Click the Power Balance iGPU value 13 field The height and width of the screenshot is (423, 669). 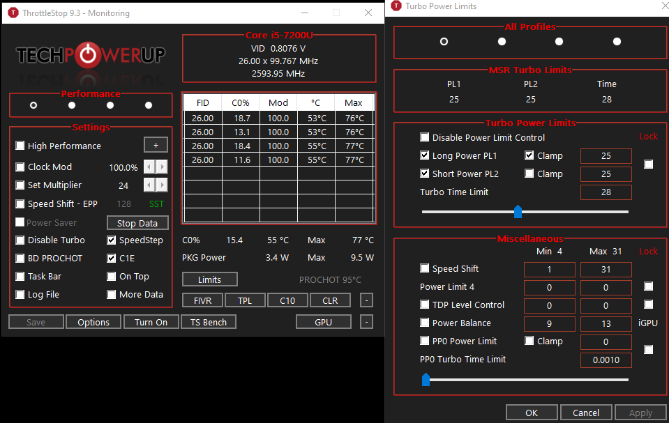tap(606, 323)
